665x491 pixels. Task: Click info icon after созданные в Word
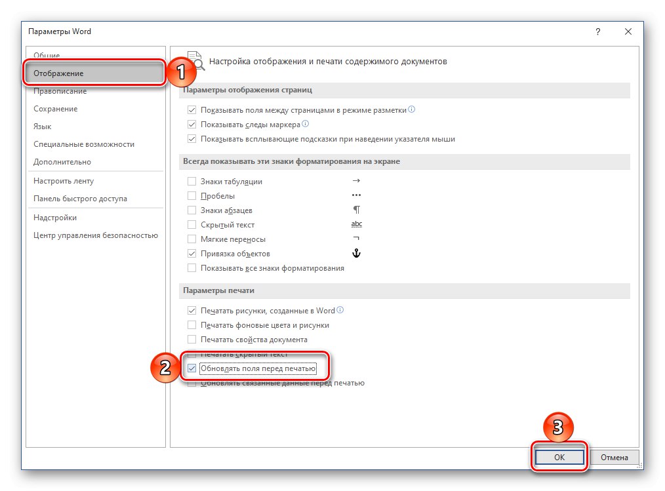point(340,310)
